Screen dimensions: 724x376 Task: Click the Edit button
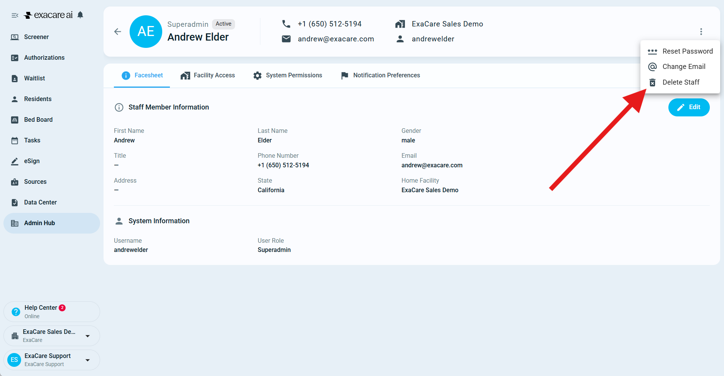coord(689,107)
